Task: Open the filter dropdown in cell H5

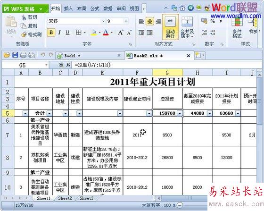Action: pyautogui.click(x=210, y=113)
